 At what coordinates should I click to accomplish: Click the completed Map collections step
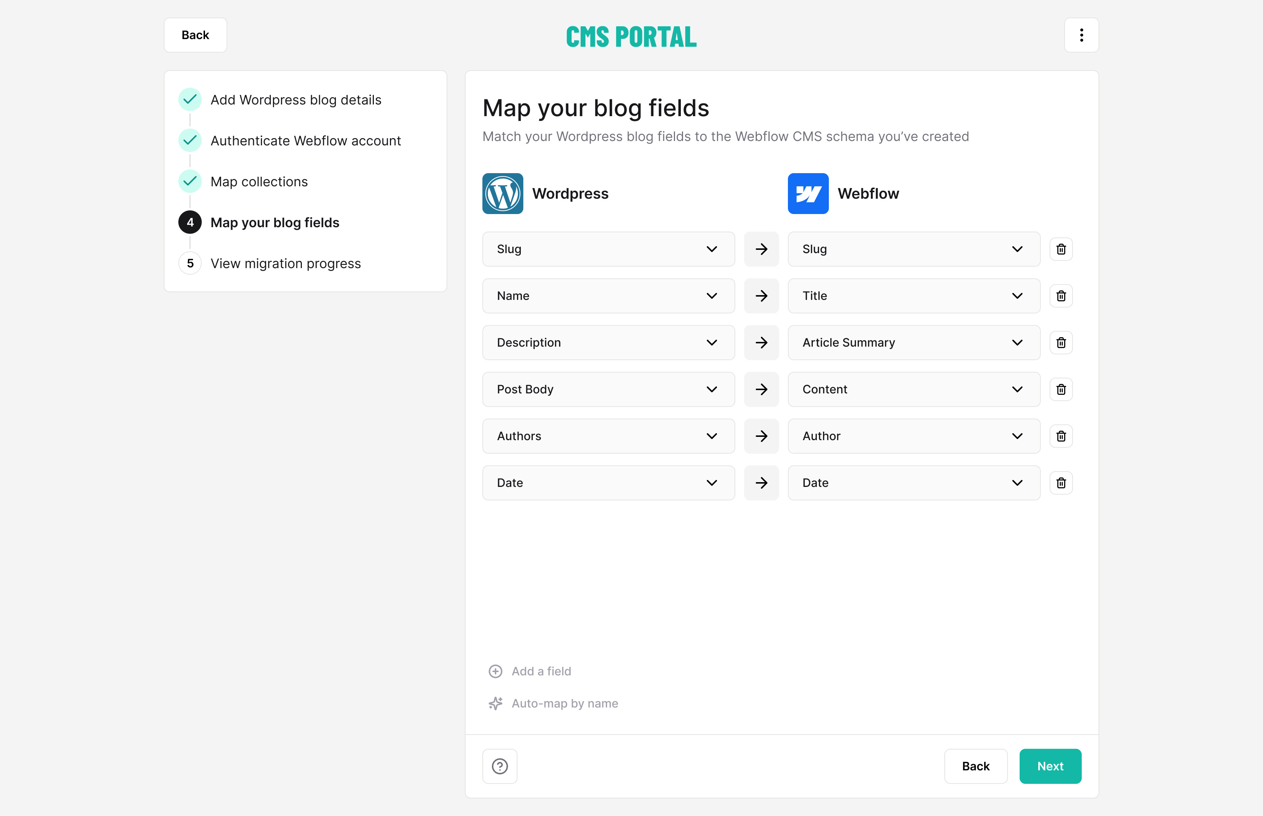[x=259, y=181]
